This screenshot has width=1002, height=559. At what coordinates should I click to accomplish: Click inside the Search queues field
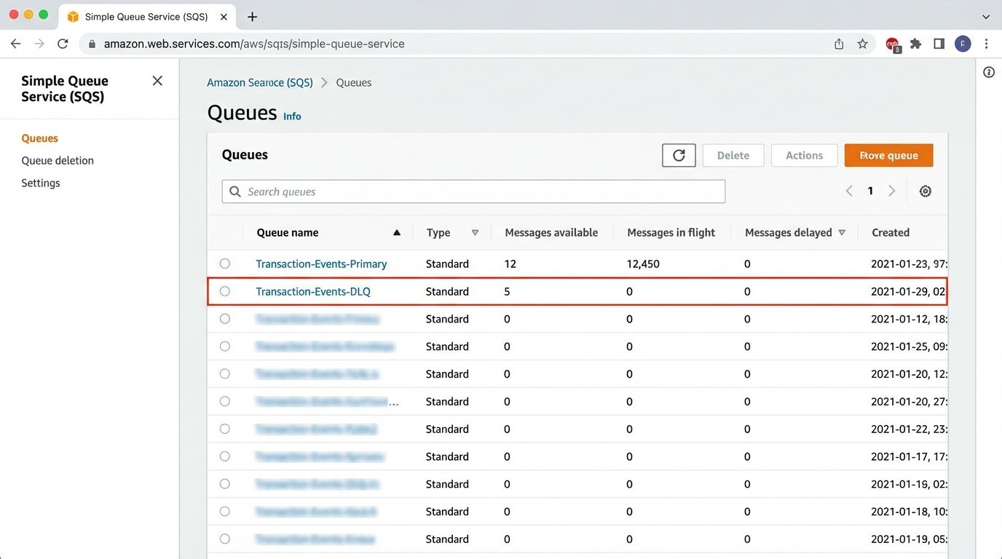[x=473, y=191]
